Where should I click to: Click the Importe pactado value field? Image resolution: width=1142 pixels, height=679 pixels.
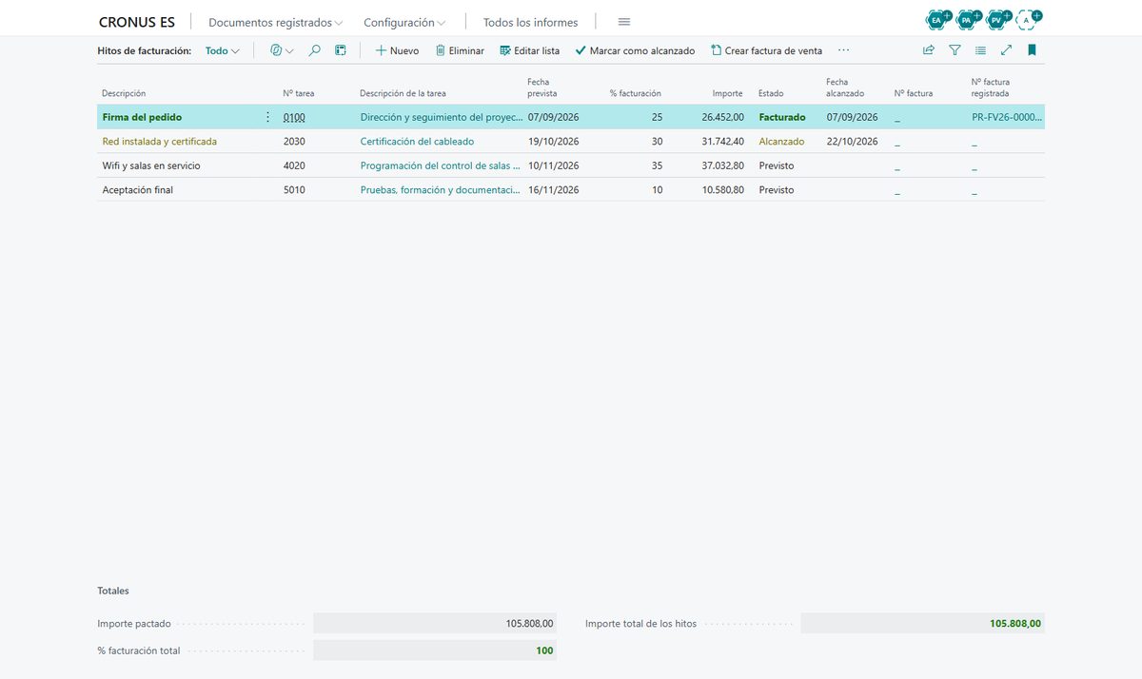click(x=434, y=624)
